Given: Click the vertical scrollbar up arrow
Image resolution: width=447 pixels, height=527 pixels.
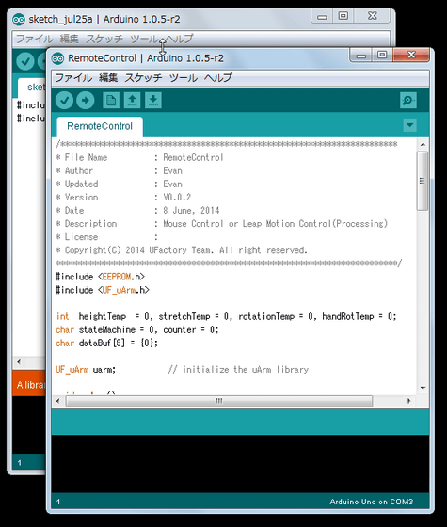Looking at the screenshot, I should [423, 145].
